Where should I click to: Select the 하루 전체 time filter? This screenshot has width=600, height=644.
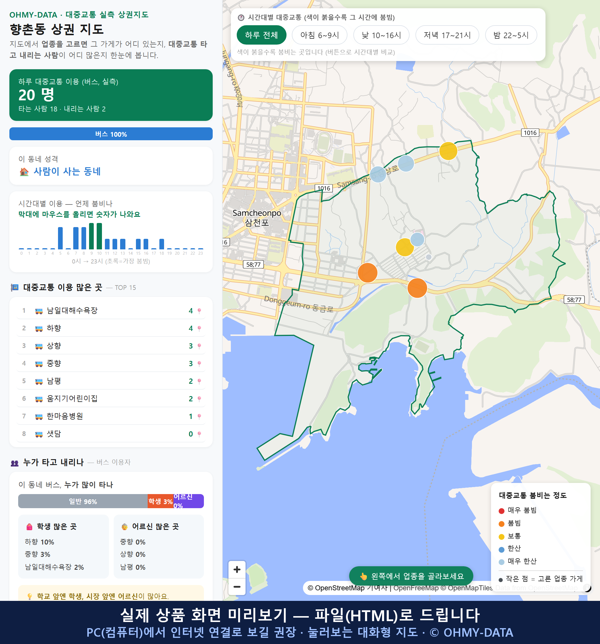261,35
